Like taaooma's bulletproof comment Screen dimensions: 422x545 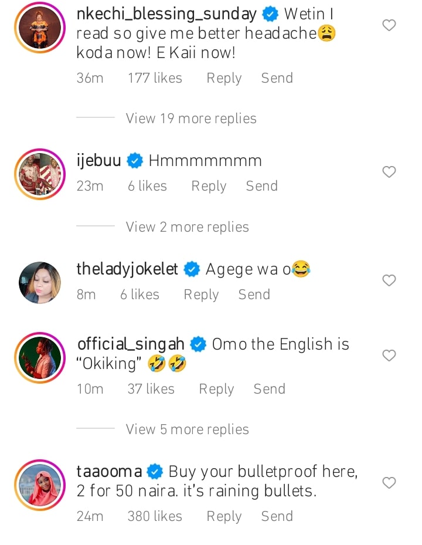(x=389, y=483)
